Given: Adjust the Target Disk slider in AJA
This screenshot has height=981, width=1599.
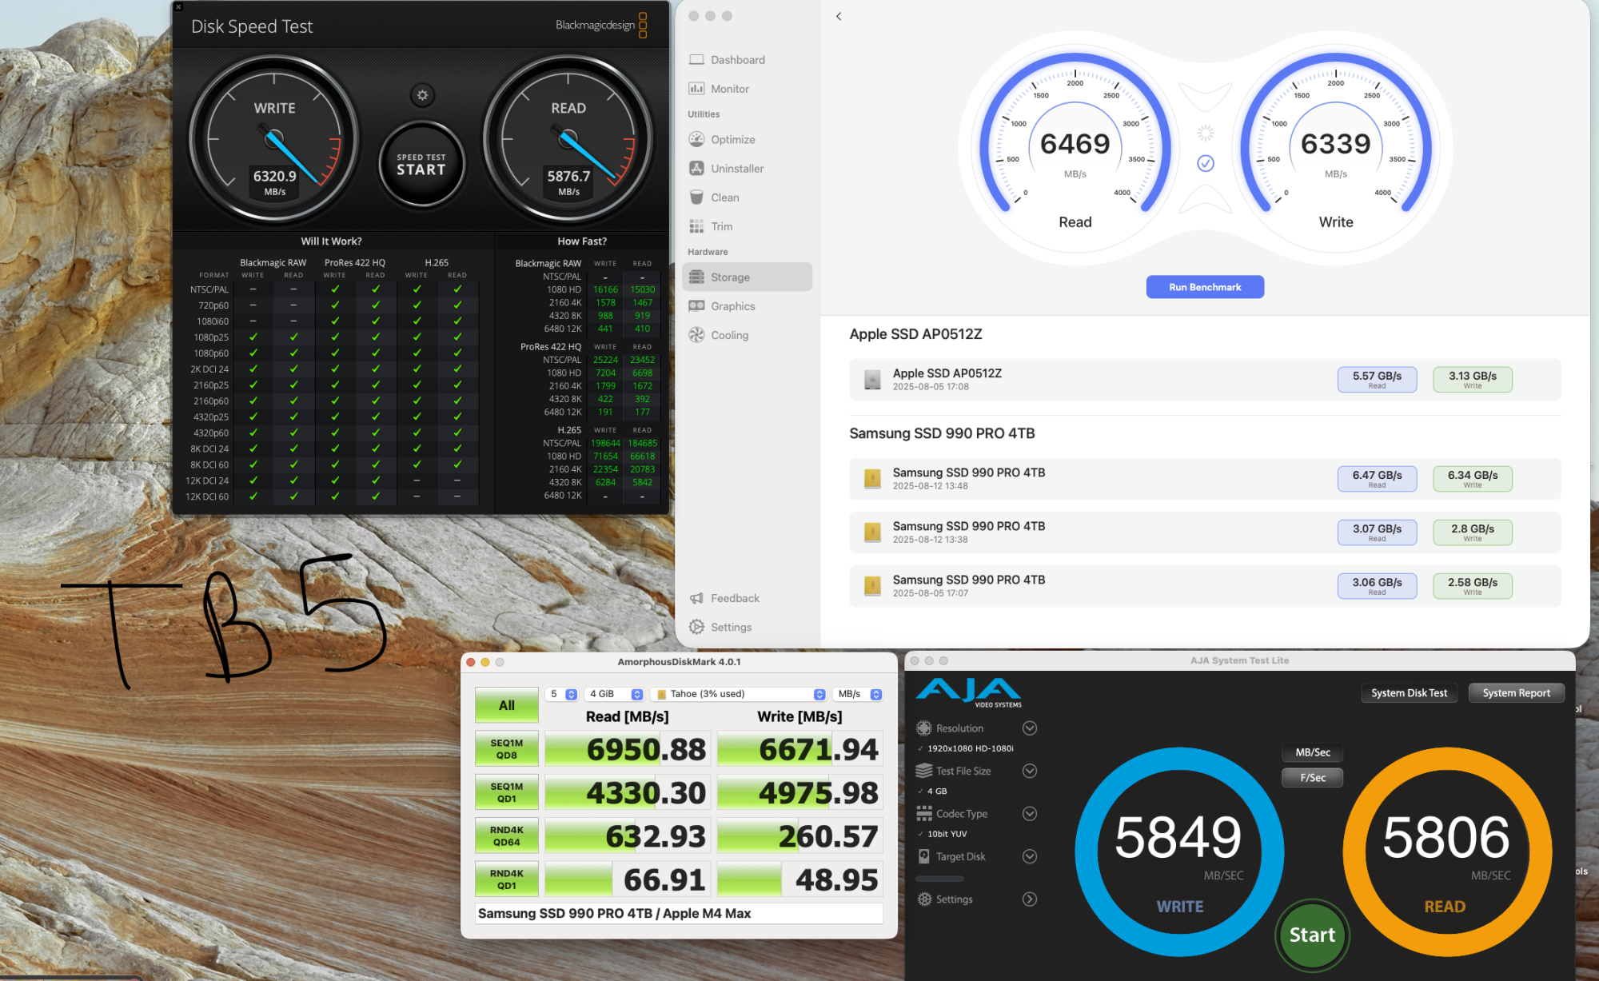Looking at the screenshot, I should click(x=939, y=878).
